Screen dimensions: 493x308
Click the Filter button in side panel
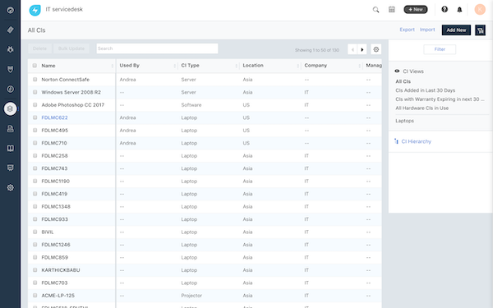440,49
